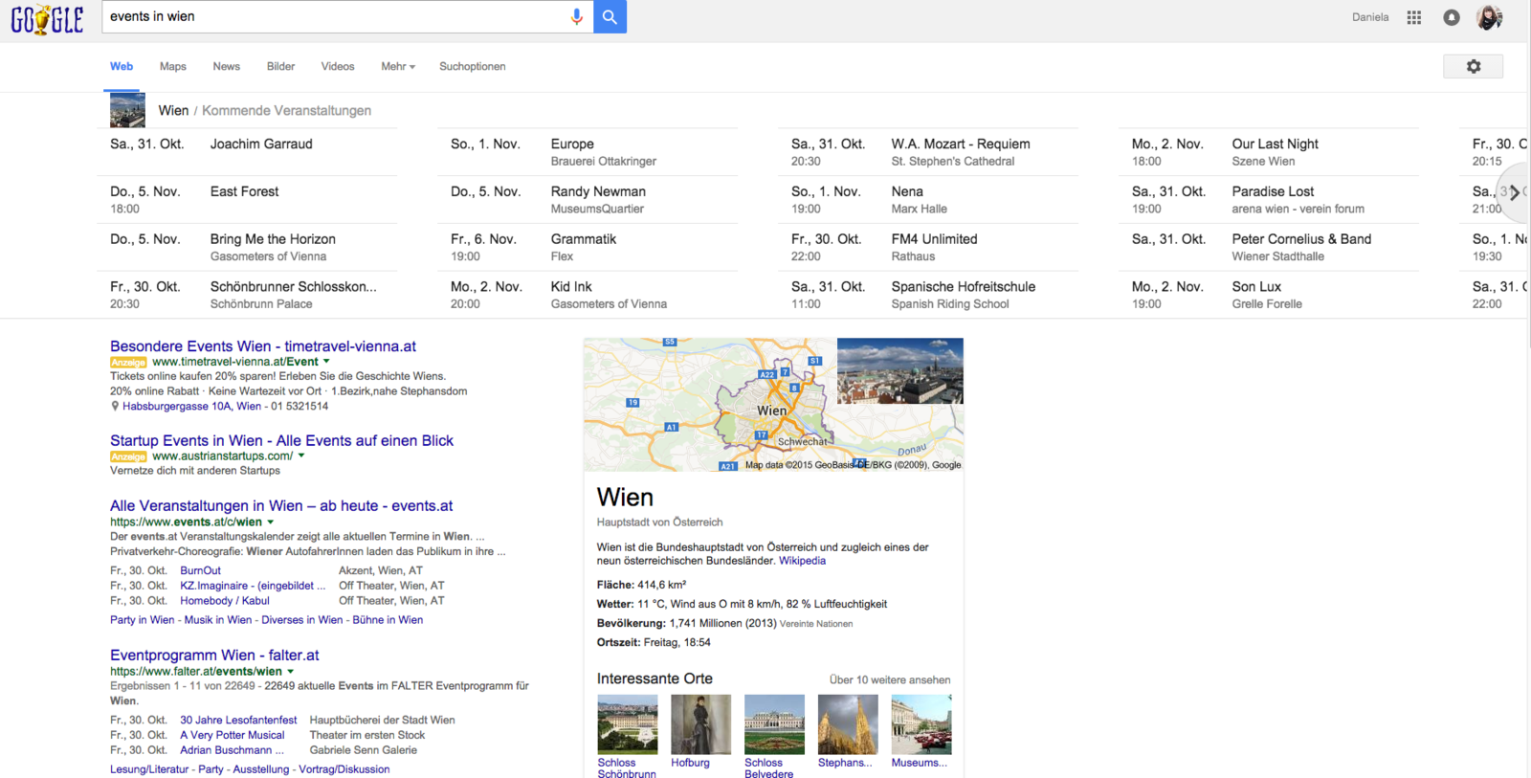Switch to the Videos tab
Viewport: 1531px width, 778px height.
(x=338, y=66)
